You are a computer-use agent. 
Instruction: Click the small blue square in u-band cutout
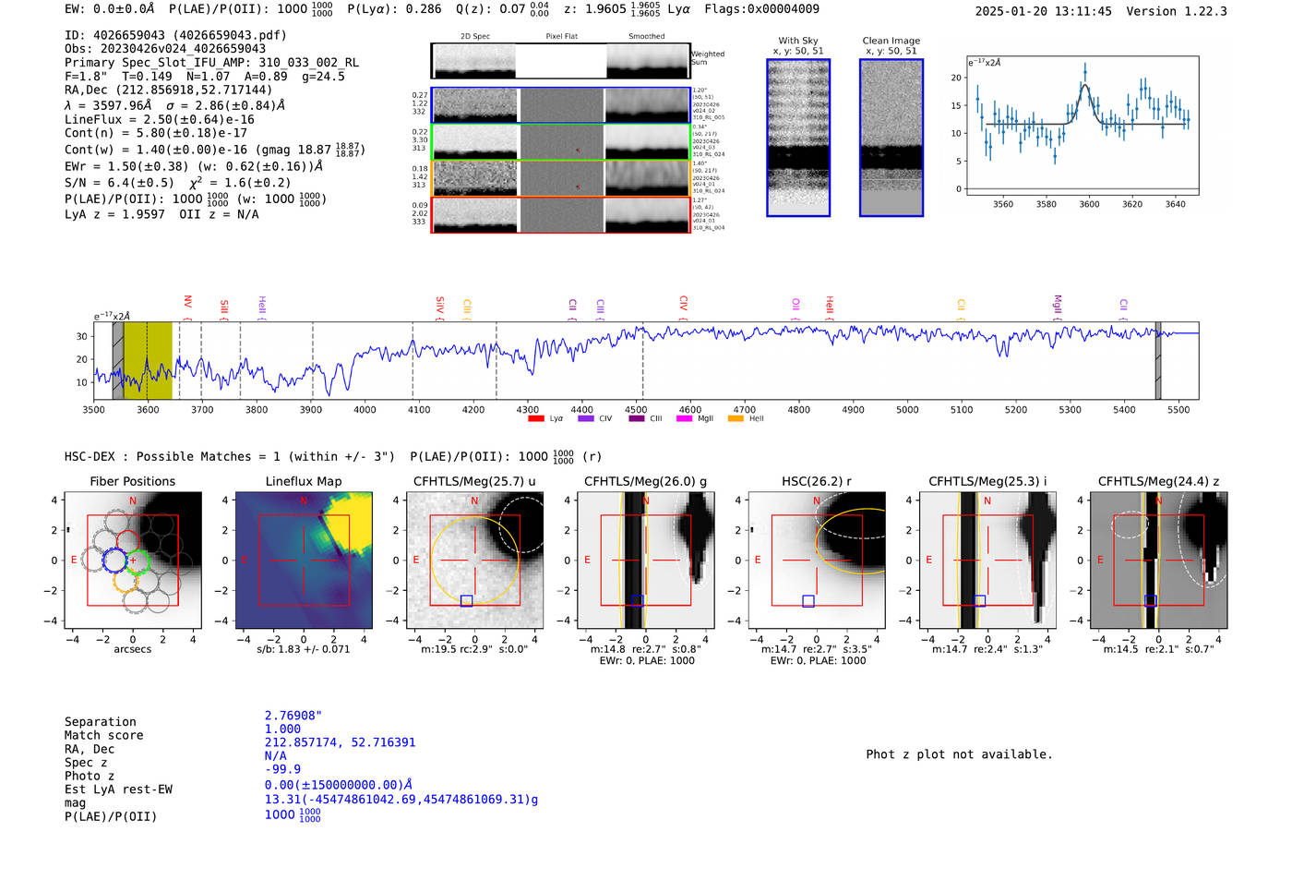tap(466, 601)
